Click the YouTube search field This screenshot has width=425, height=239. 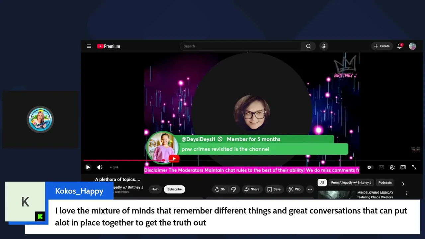[x=241, y=46]
